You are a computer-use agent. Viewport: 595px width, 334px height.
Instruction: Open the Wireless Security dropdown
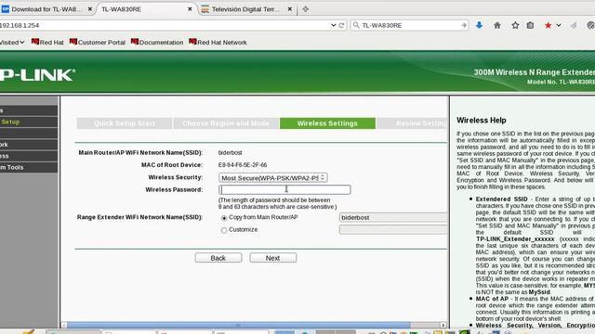[272, 177]
